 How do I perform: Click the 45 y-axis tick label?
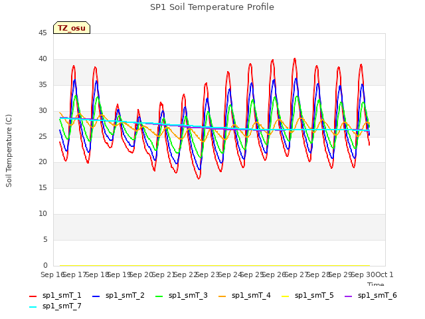click(x=42, y=33)
